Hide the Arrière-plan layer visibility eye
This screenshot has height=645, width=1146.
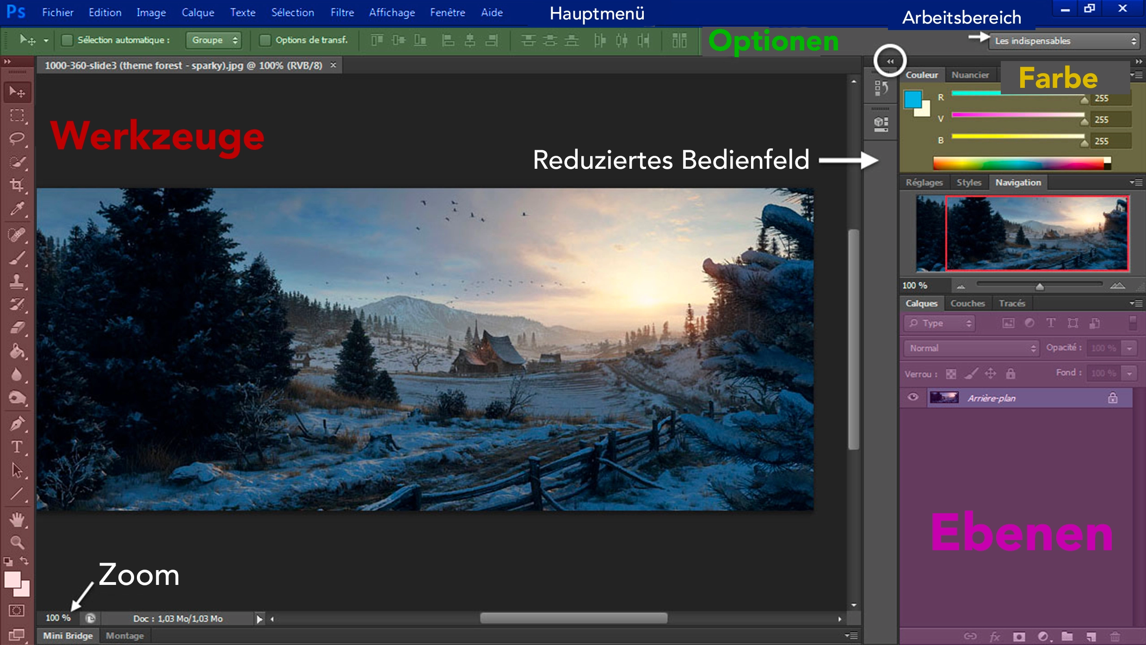[x=913, y=397]
